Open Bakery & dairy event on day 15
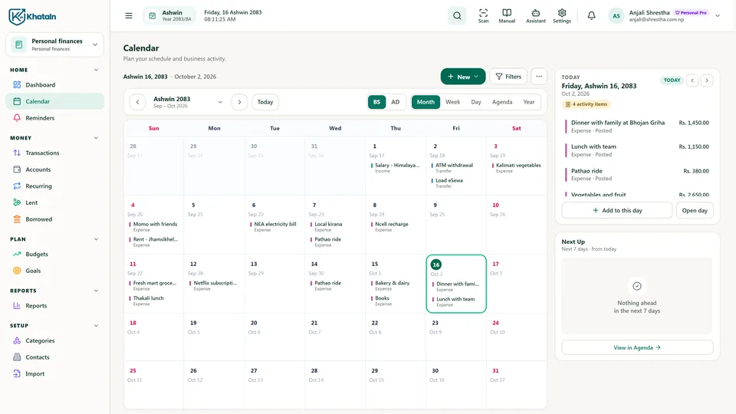This screenshot has height=414, width=736. click(x=396, y=285)
